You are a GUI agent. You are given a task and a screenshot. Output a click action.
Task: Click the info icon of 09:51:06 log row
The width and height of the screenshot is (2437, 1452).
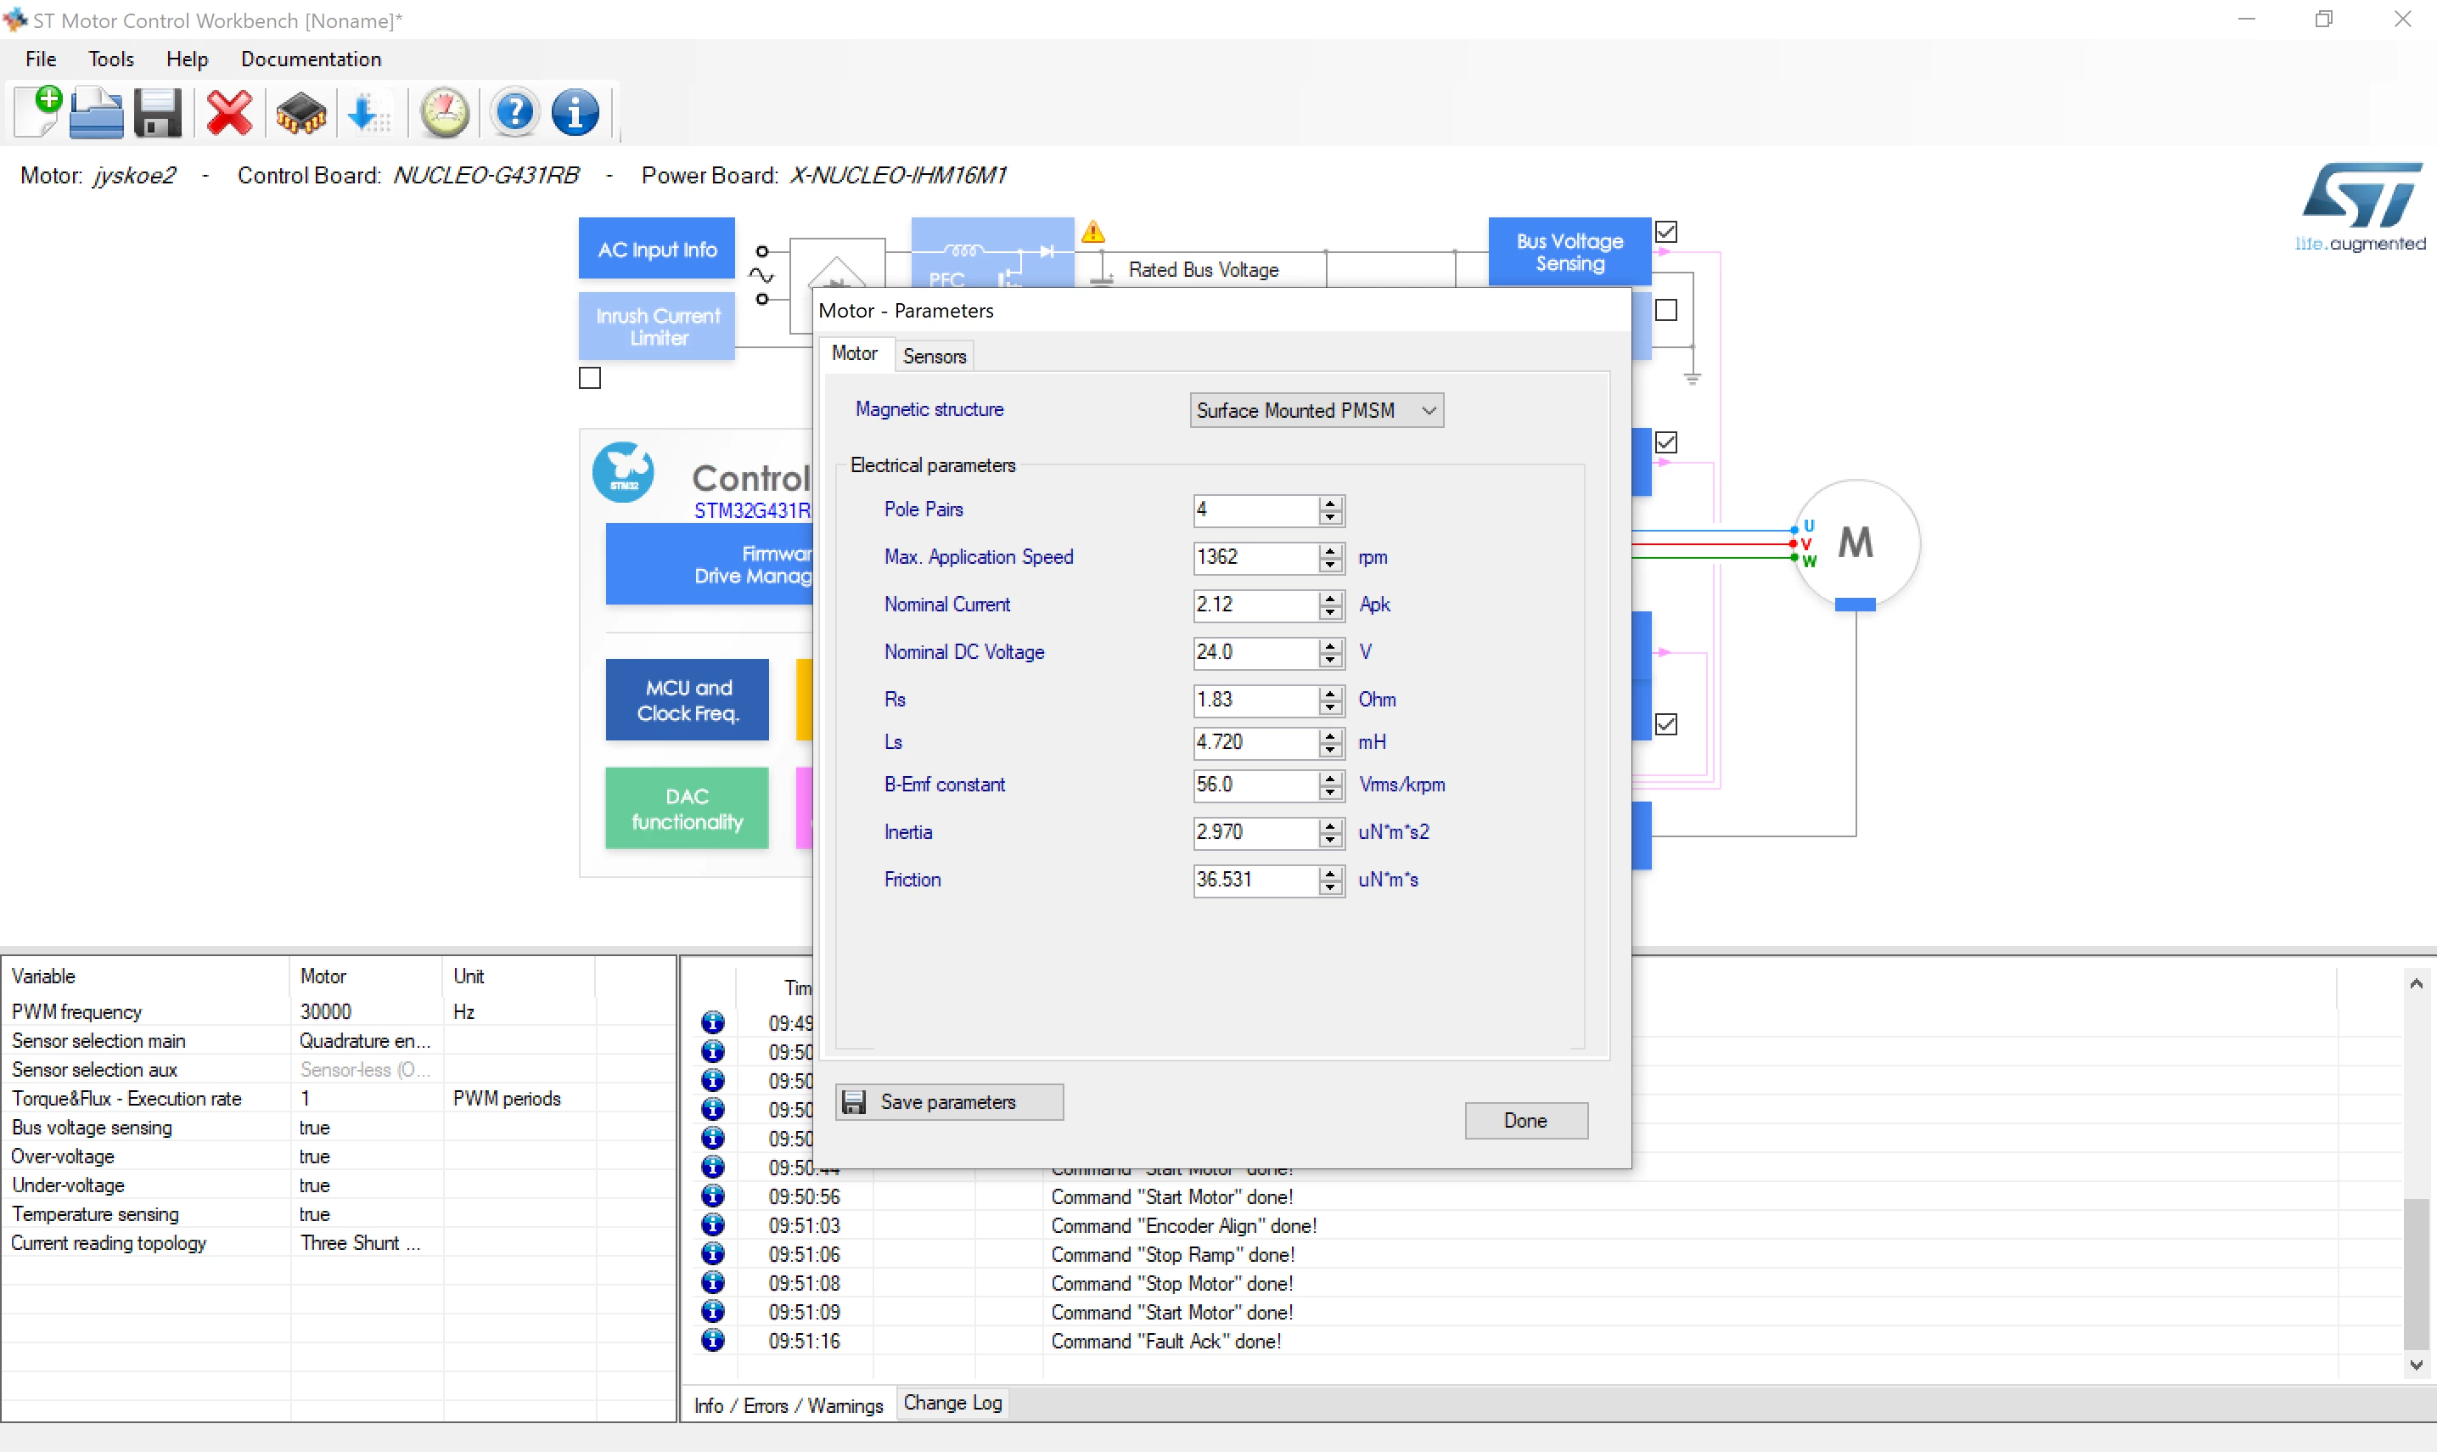713,1253
